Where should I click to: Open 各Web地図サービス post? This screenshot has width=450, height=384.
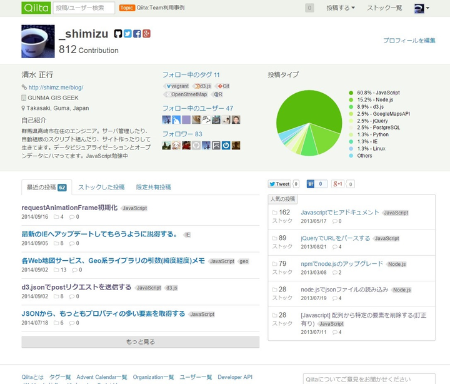coord(113,261)
